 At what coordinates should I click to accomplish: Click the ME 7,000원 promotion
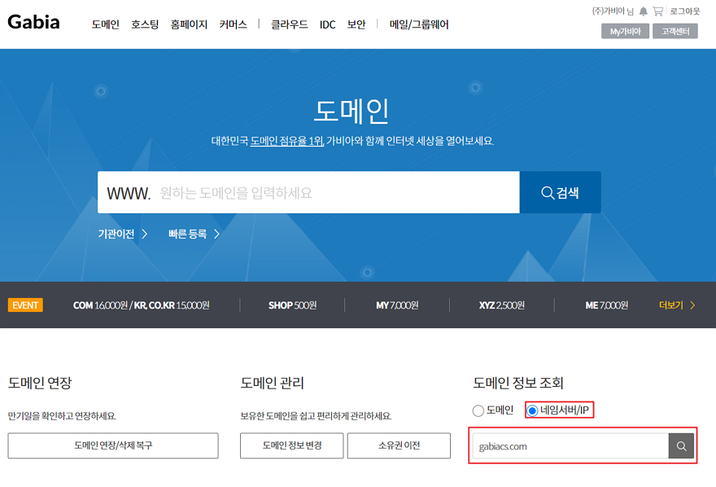607,305
